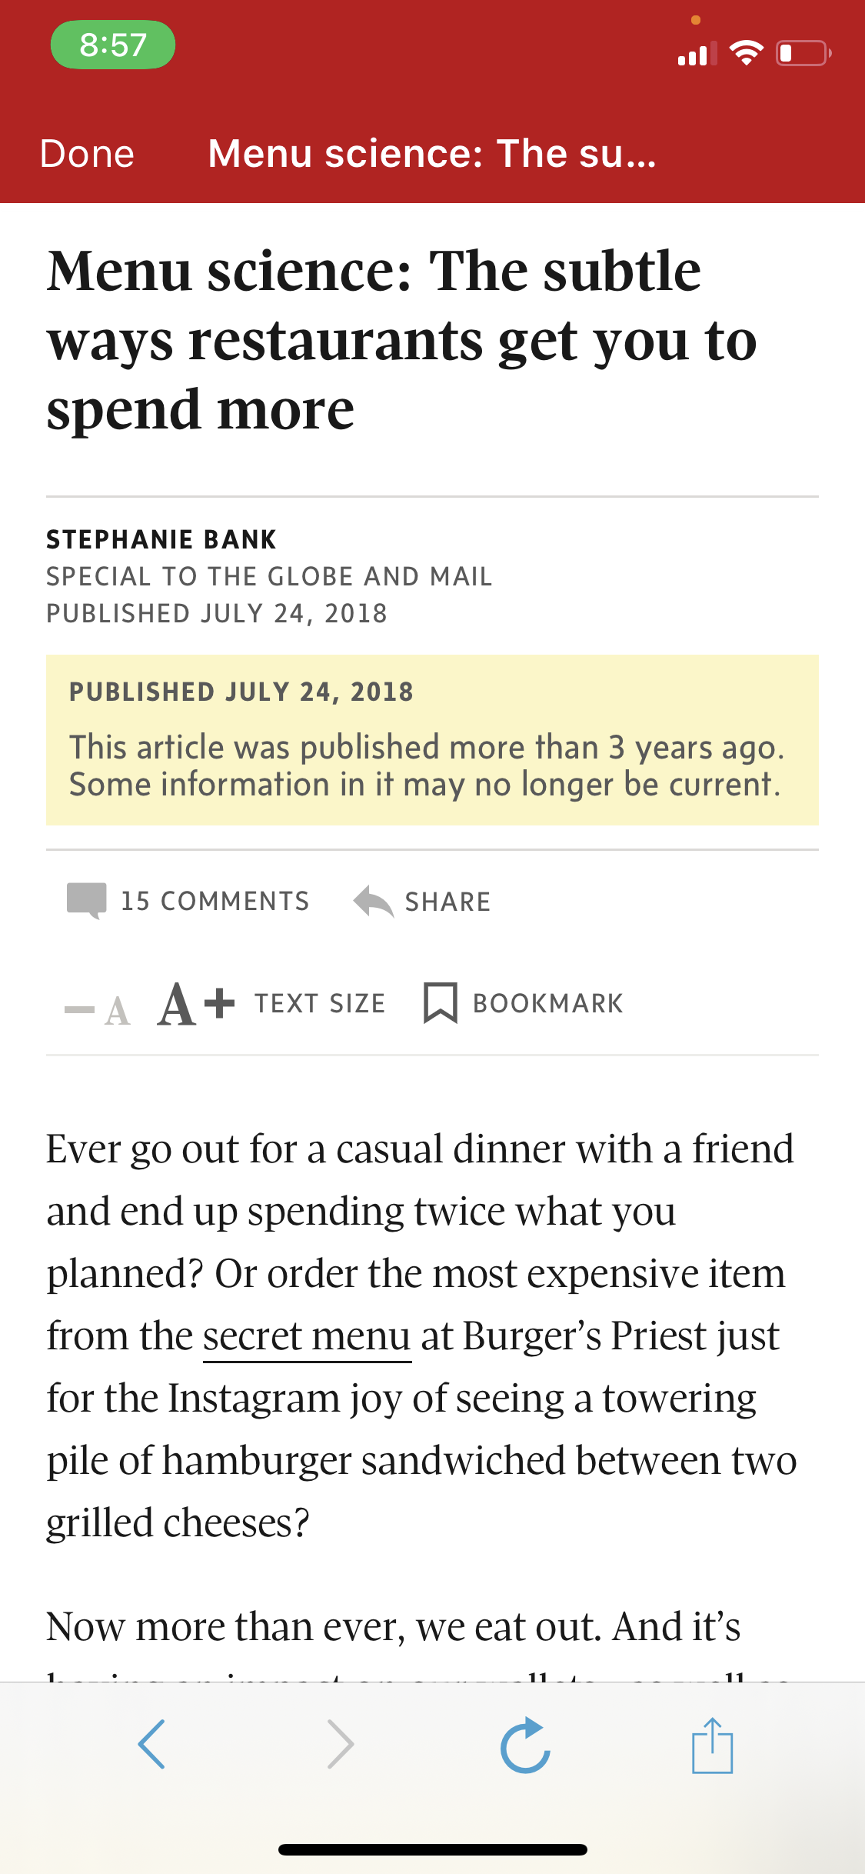This screenshot has height=1874, width=865.
Task: Tap the share reply-arrow icon
Action: pyautogui.click(x=374, y=901)
